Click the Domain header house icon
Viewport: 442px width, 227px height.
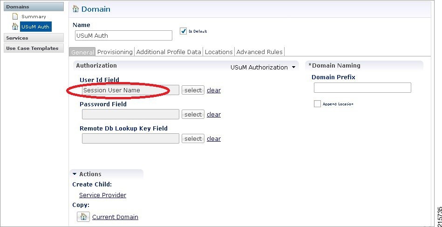(75, 9)
